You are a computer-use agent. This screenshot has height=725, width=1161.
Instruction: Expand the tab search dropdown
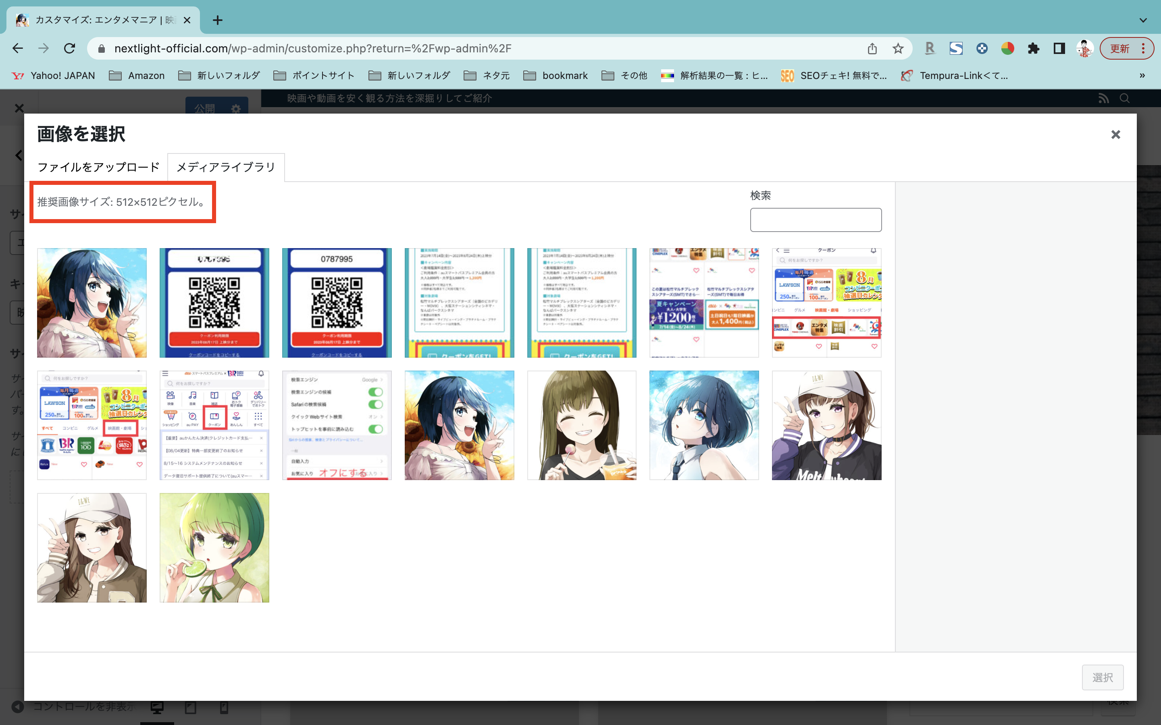[1143, 20]
